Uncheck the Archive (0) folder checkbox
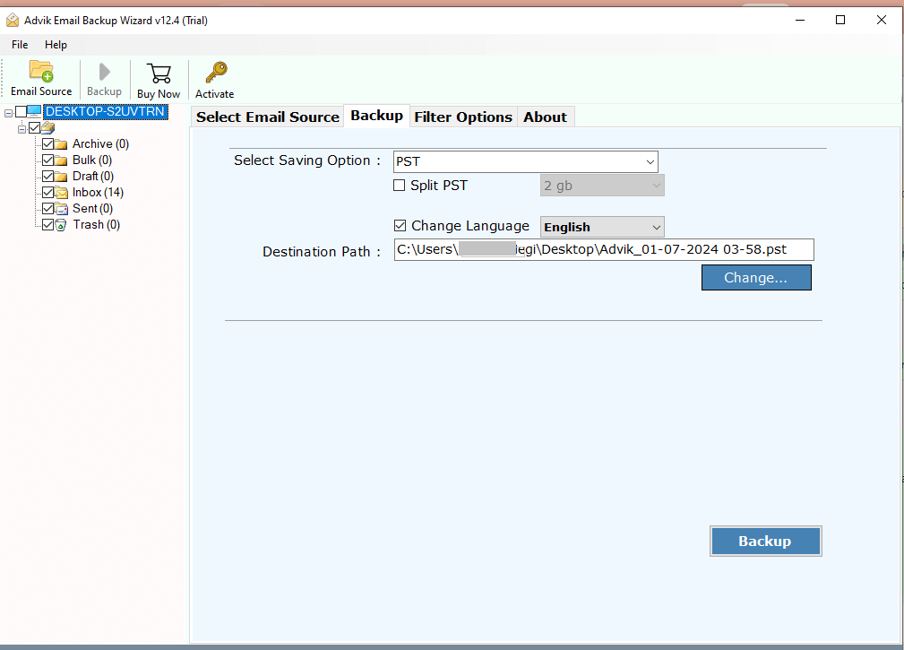 coord(47,143)
